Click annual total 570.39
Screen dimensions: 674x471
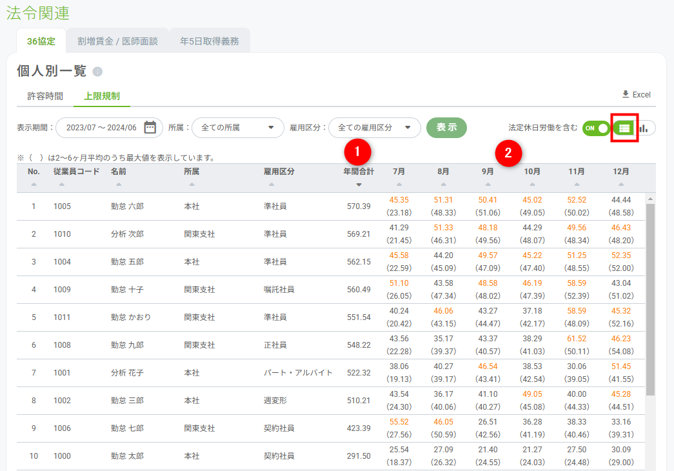(x=359, y=206)
